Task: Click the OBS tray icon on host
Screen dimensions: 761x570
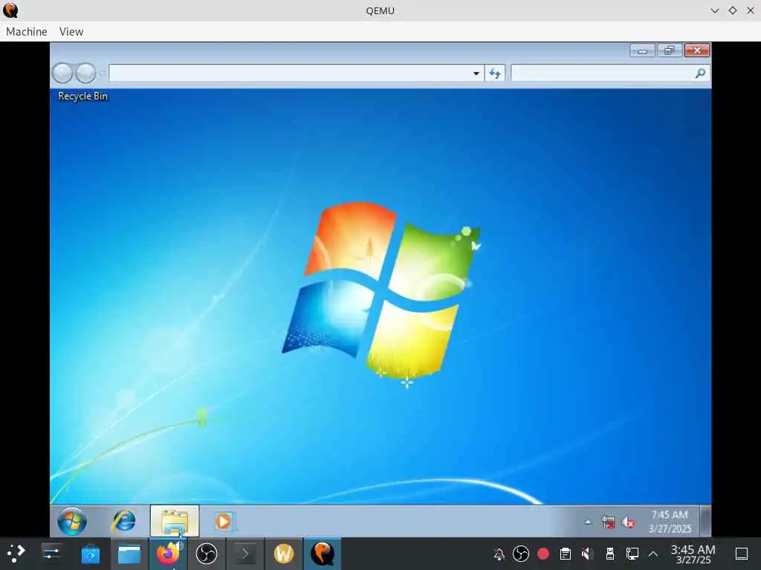Action: pyautogui.click(x=521, y=554)
